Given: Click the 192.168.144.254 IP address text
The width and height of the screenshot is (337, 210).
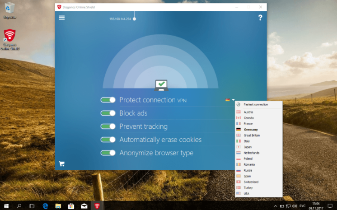Looking at the screenshot, I should pyautogui.click(x=120, y=19).
